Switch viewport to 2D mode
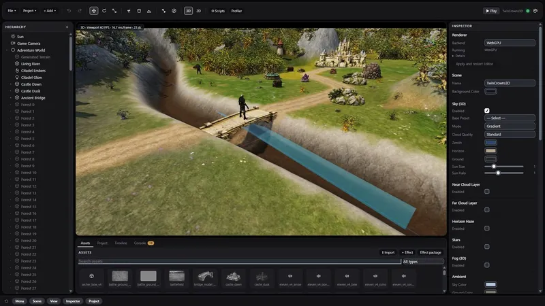The width and height of the screenshot is (545, 306). [x=198, y=11]
